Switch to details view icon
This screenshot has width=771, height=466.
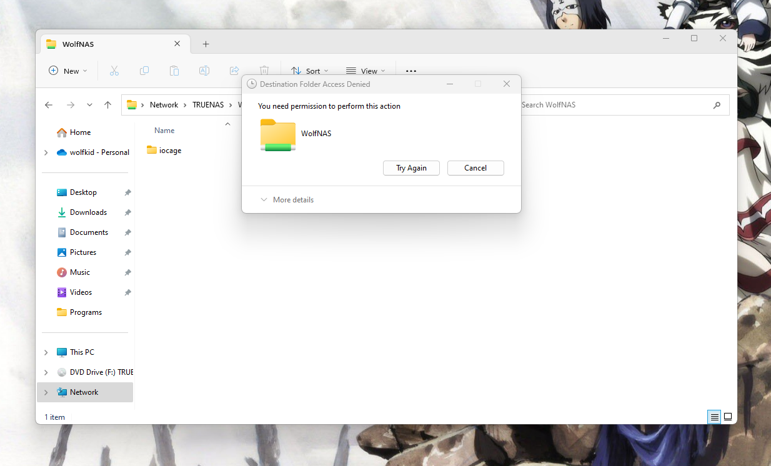pyautogui.click(x=714, y=417)
